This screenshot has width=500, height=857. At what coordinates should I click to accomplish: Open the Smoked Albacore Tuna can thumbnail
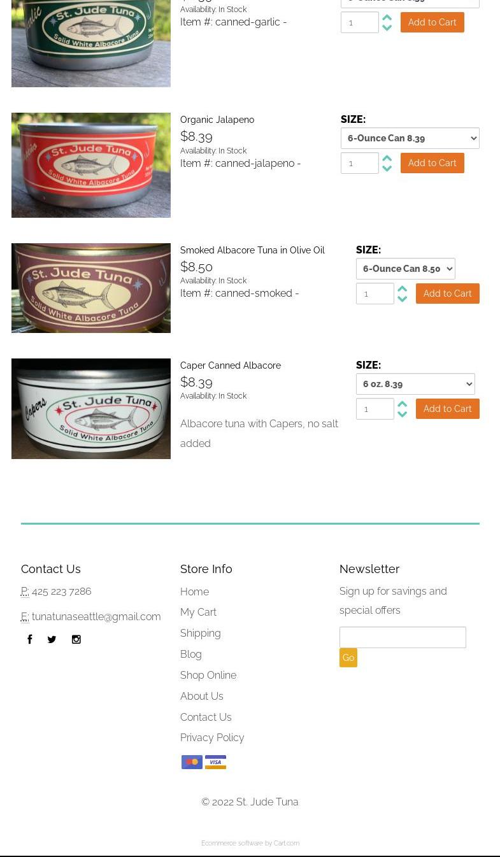click(91, 288)
